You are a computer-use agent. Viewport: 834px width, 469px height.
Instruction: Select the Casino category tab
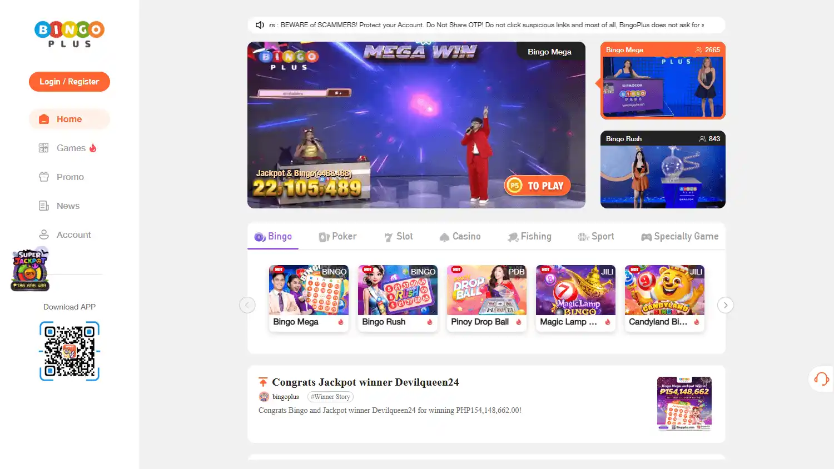click(x=460, y=237)
